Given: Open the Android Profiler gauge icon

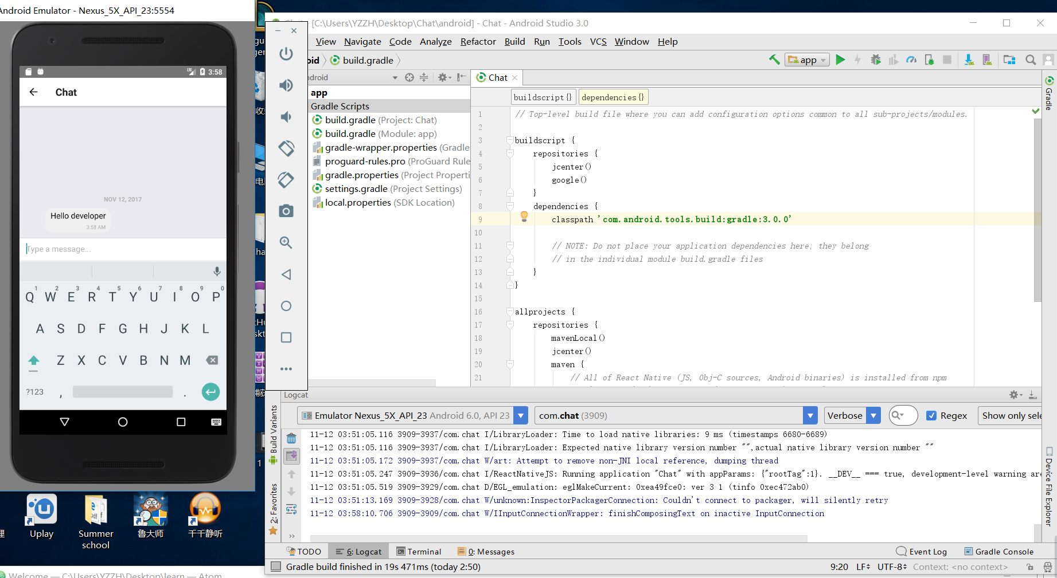Looking at the screenshot, I should click(911, 60).
